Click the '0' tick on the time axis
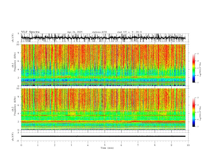 click(21, 145)
